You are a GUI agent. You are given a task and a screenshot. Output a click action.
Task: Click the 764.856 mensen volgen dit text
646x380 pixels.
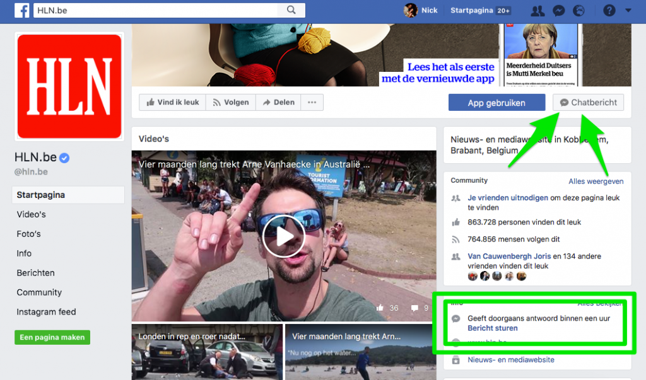pyautogui.click(x=514, y=239)
